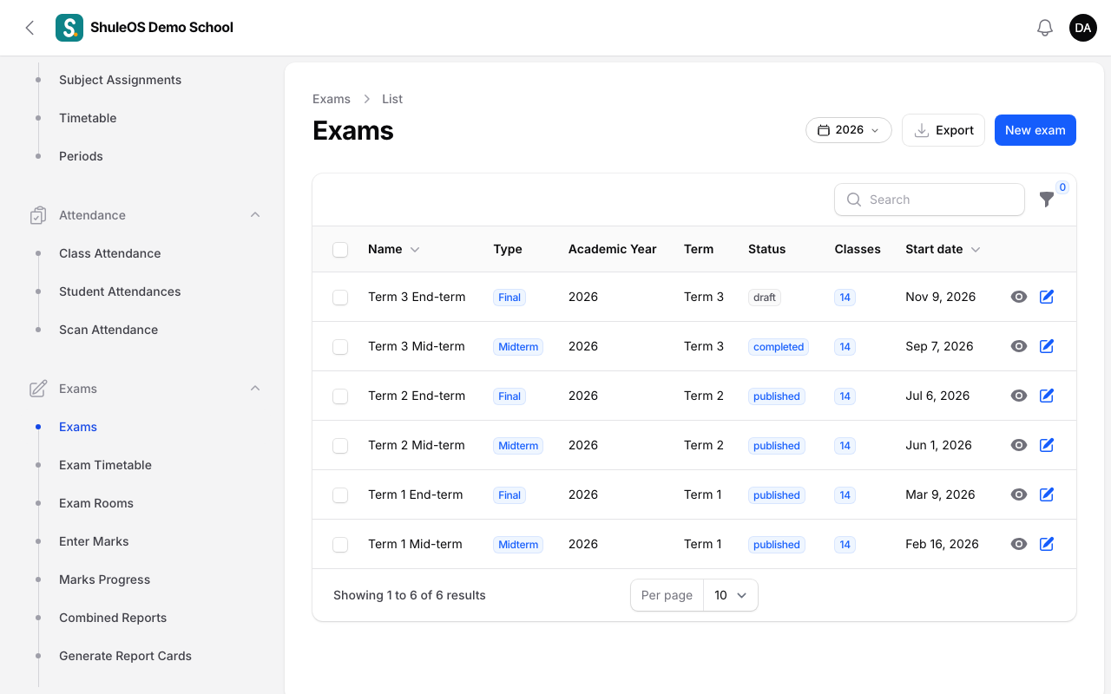The image size is (1111, 694).
Task: View the Term 1 End-term exam
Action: [x=1019, y=494]
